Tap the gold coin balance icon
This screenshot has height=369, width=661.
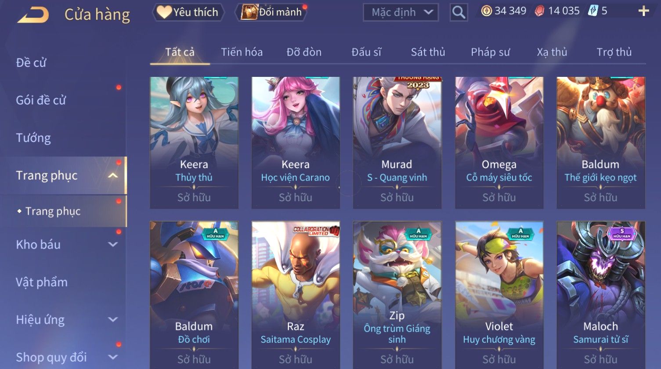[486, 11]
